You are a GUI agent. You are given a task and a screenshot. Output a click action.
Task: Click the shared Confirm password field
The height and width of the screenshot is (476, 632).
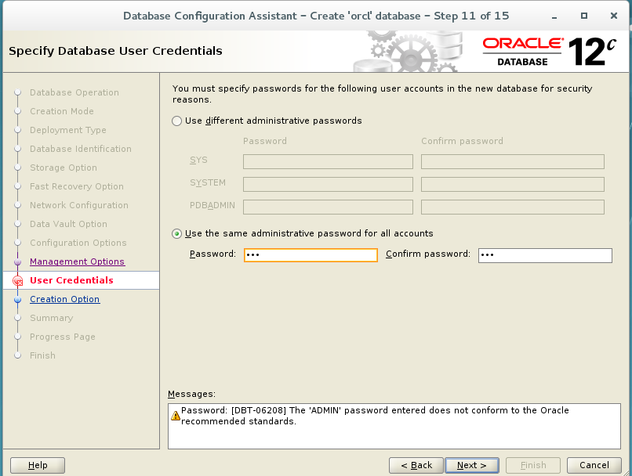coord(545,255)
